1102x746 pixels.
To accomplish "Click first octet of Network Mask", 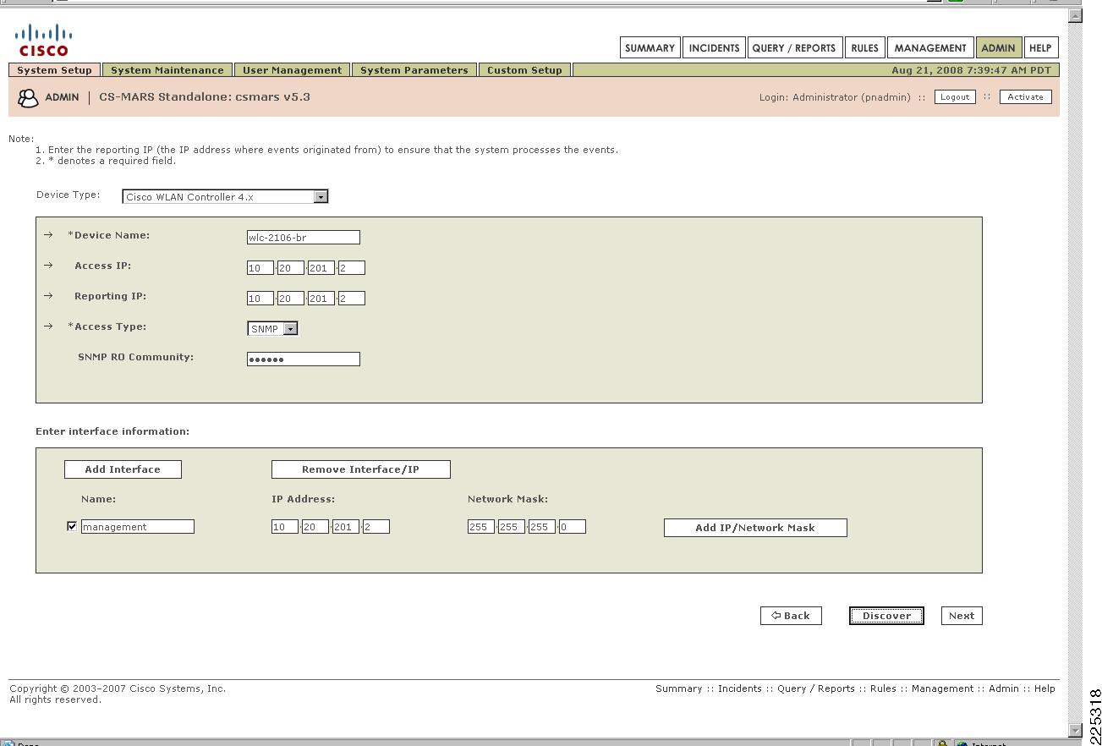I will tap(481, 527).
